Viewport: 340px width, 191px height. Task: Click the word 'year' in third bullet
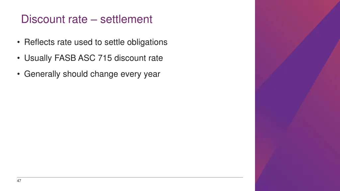pos(152,74)
